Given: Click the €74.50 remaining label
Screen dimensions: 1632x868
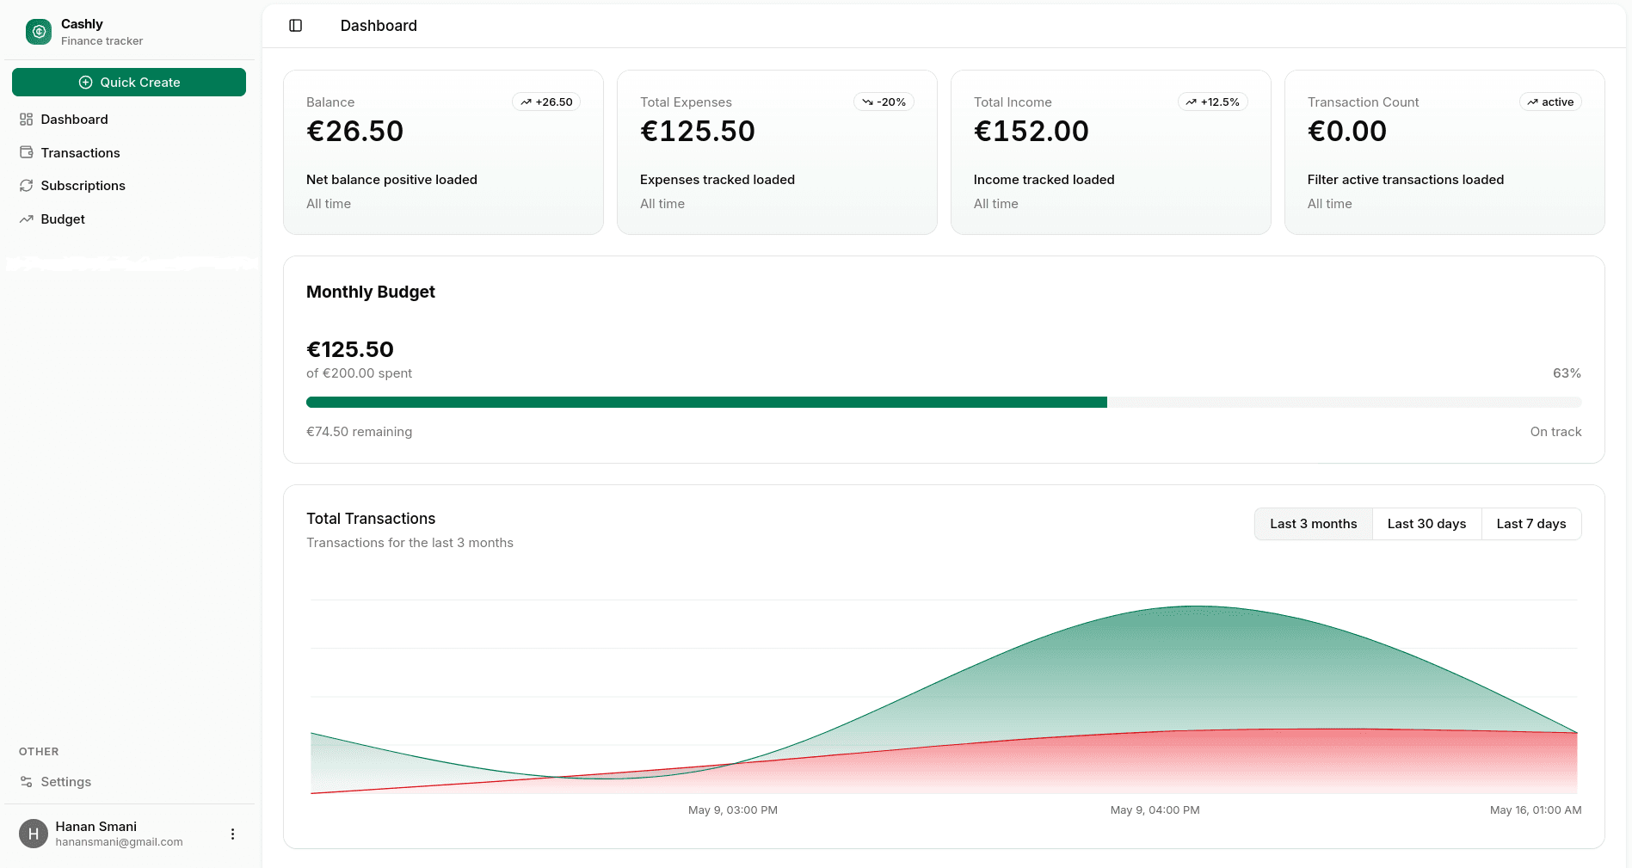Looking at the screenshot, I should pyautogui.click(x=360, y=432).
